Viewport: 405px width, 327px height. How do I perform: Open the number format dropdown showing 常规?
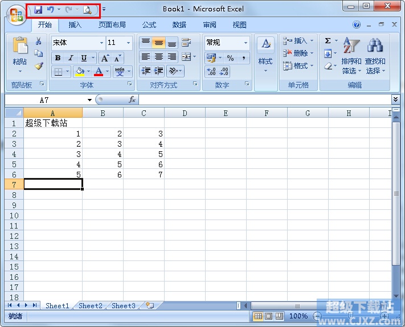246,43
